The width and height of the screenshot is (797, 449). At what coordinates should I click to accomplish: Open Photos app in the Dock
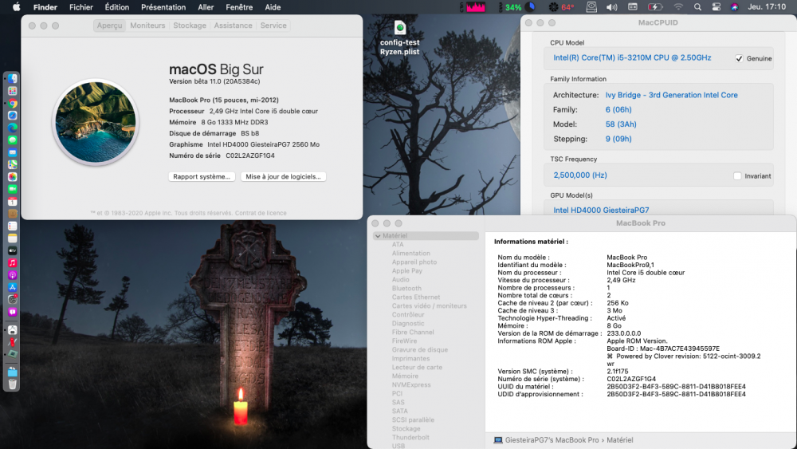click(x=12, y=176)
